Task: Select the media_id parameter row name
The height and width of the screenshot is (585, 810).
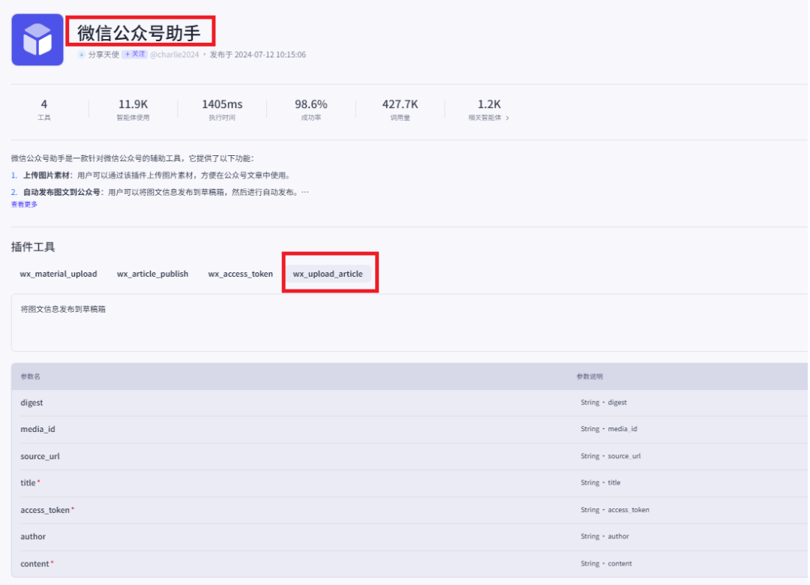Action: 37,429
